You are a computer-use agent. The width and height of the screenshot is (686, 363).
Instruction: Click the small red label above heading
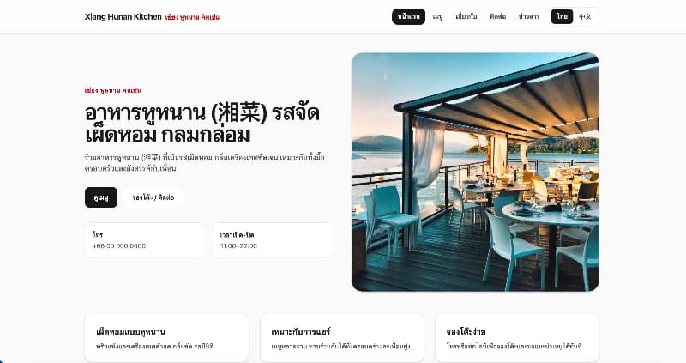[113, 91]
